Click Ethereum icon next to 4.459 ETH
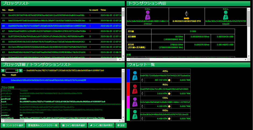This screenshot has width=253, height=130. click(142, 119)
